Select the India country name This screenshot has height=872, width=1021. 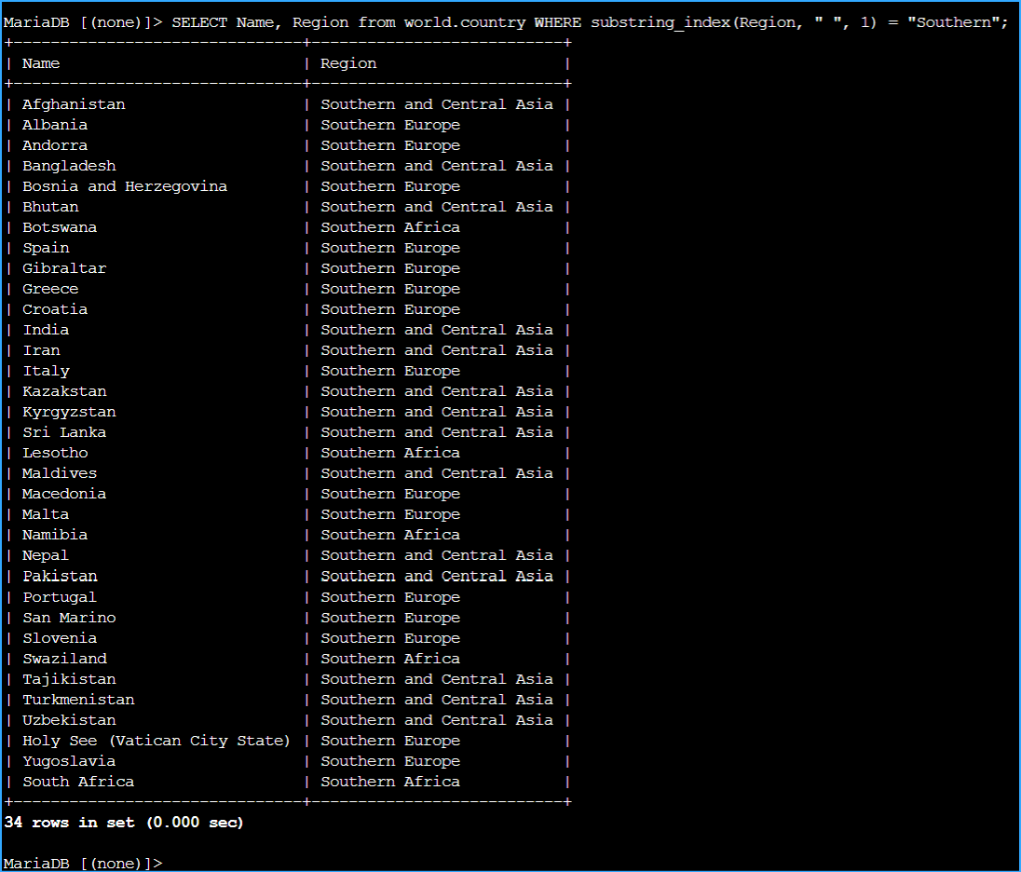coord(46,329)
